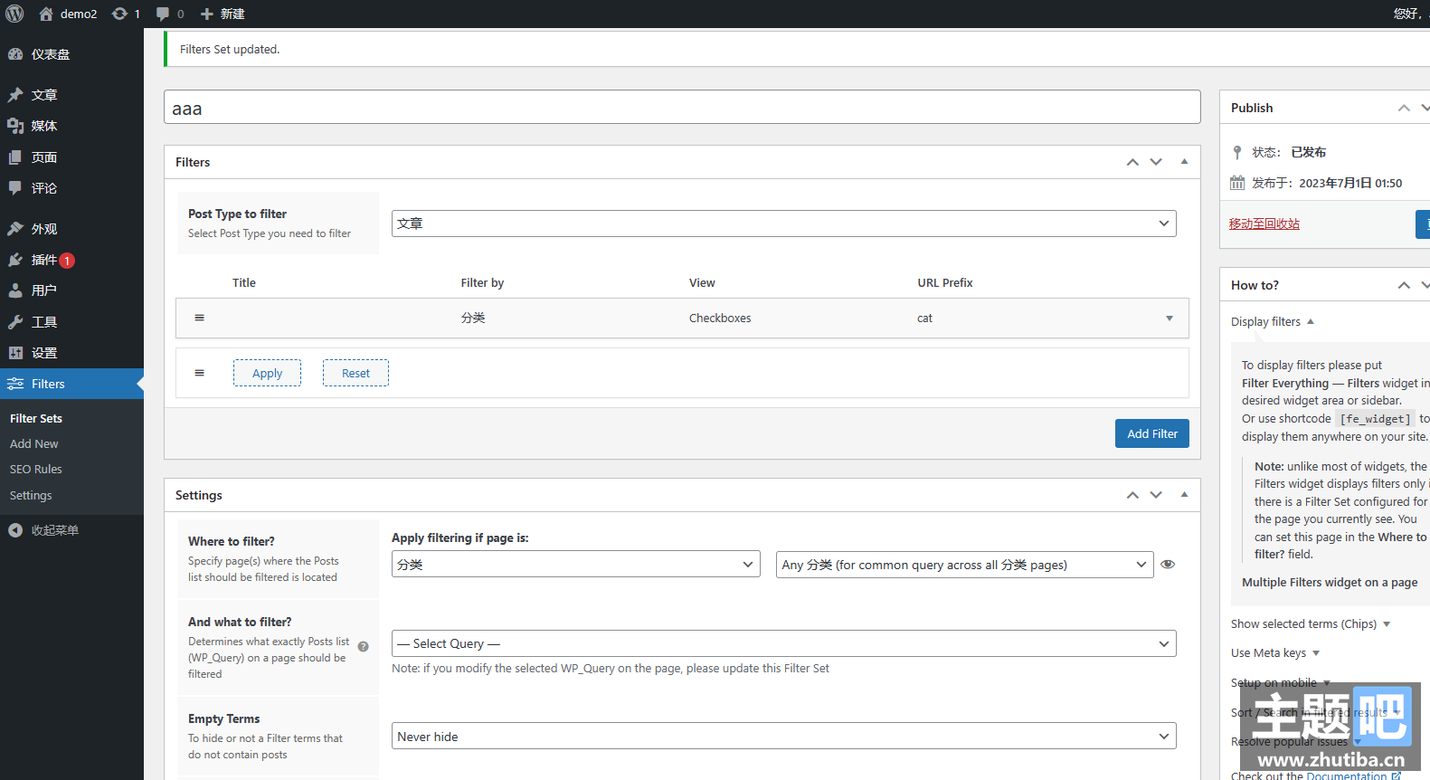
Task: Open 媒体 media menu
Action: tap(71, 126)
